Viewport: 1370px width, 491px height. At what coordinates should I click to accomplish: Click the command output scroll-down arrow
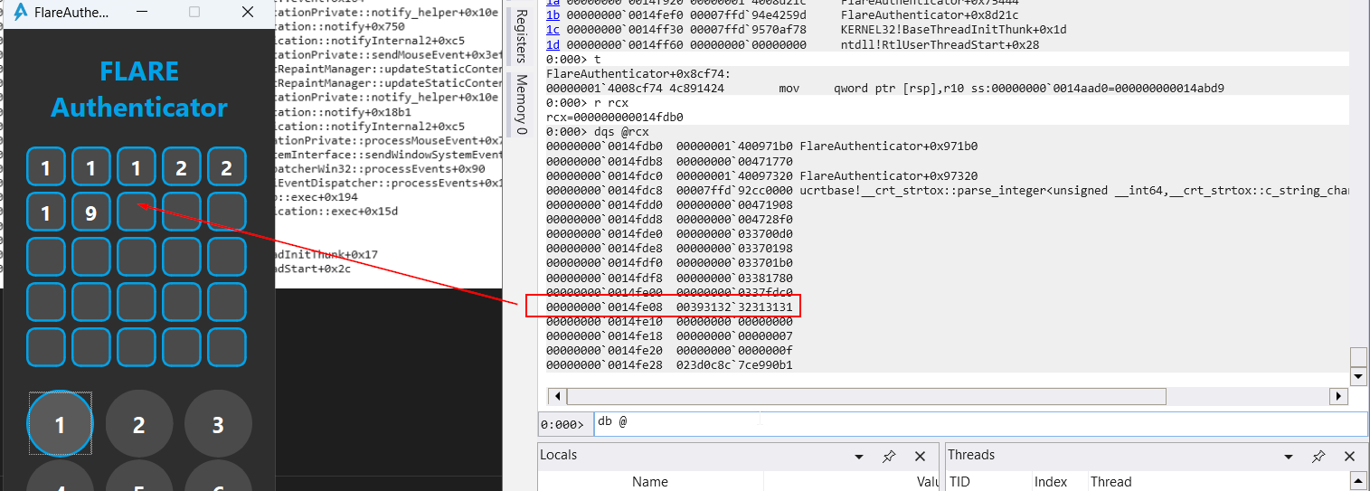(x=1357, y=376)
